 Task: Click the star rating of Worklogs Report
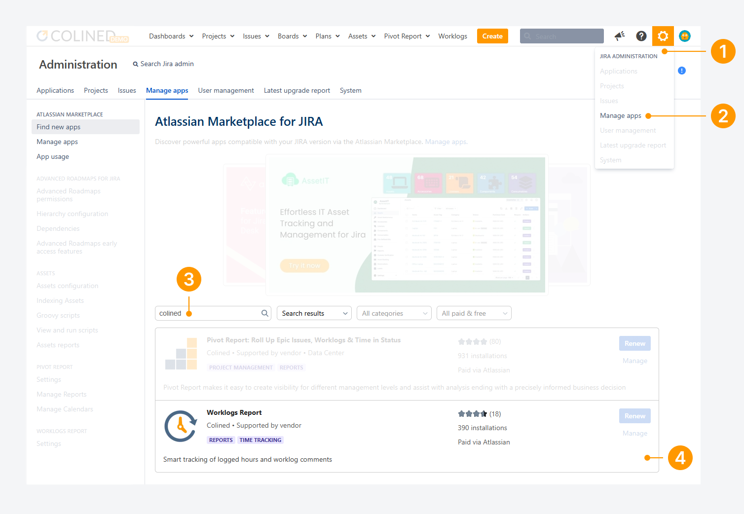(x=473, y=414)
